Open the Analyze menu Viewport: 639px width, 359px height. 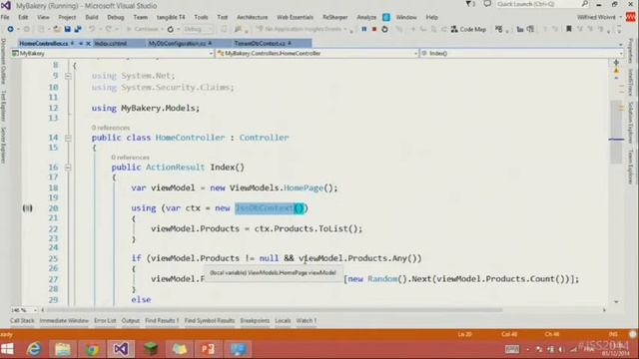coord(366,17)
